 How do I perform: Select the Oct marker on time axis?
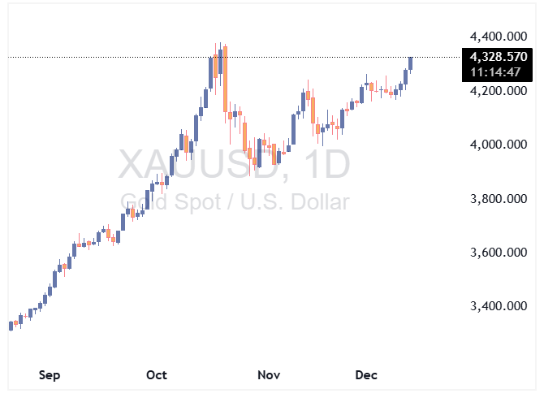coord(156,375)
